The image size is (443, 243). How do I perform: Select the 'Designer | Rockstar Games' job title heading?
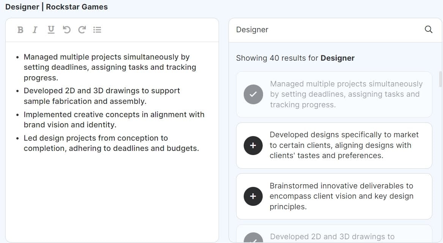click(56, 6)
